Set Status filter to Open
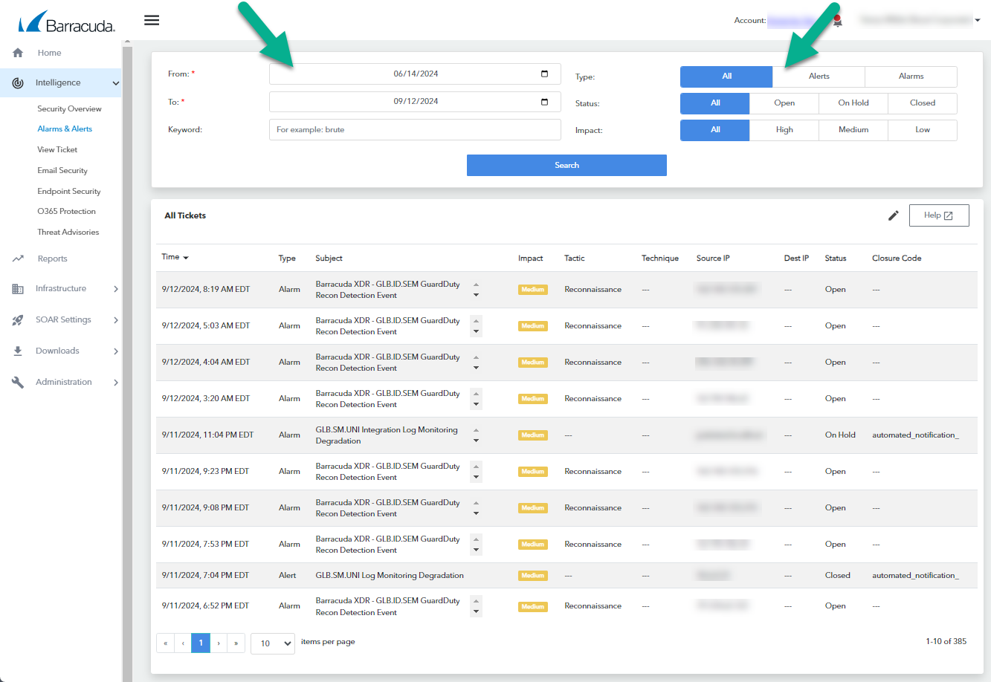This screenshot has height=682, width=991. pyautogui.click(x=784, y=103)
